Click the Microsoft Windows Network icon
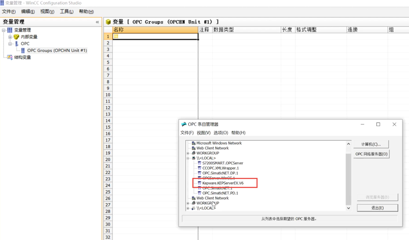409x240 pixels. [193, 143]
